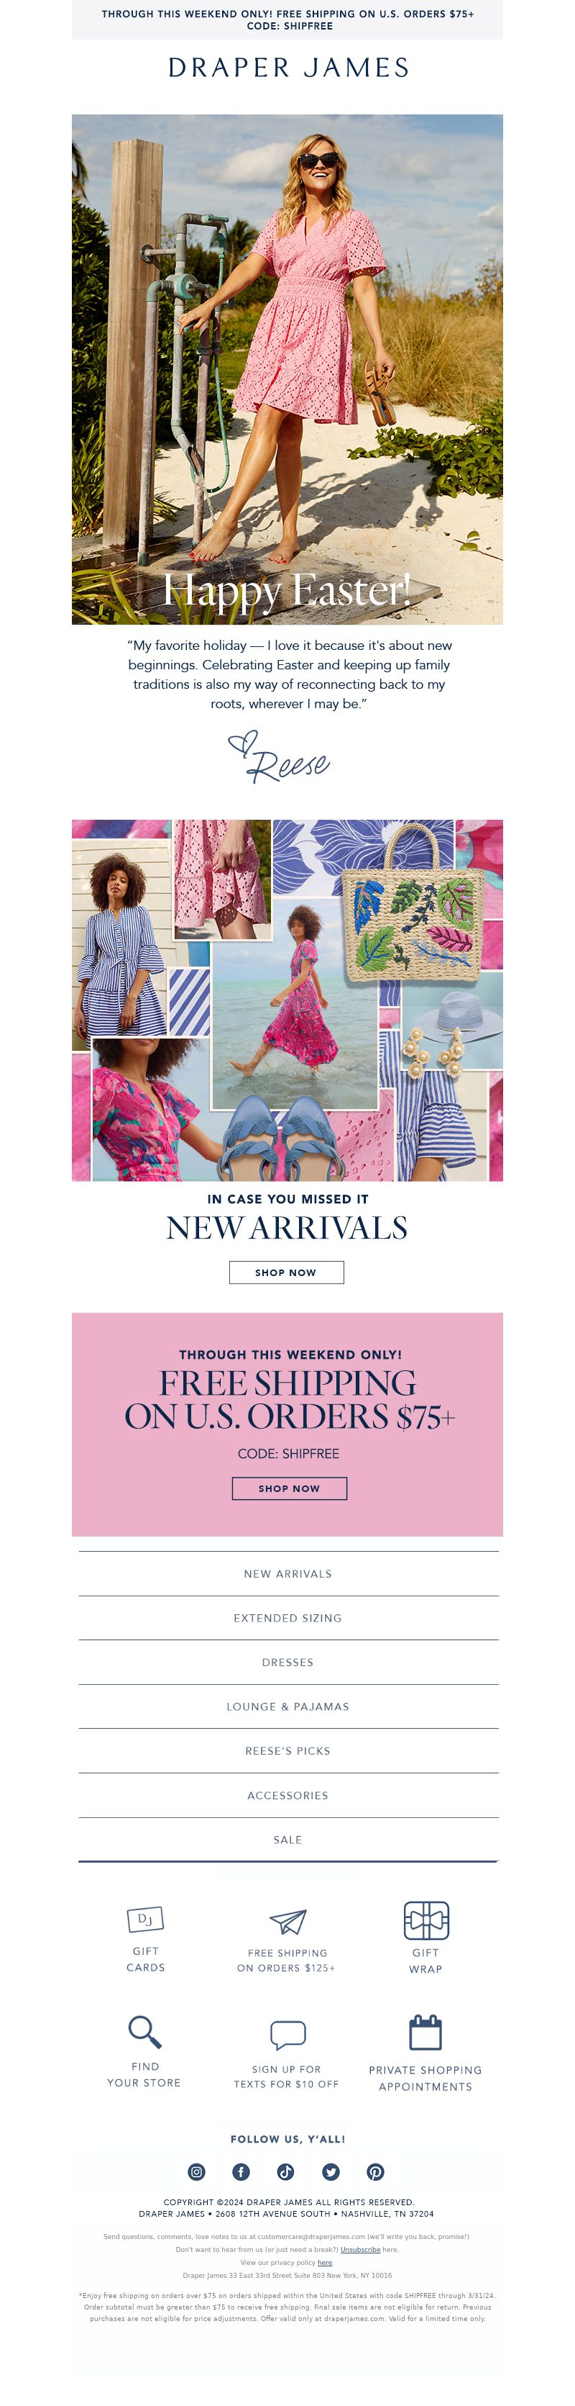
Task: Click the Private Shopping calendar icon
Action: click(x=425, y=2032)
